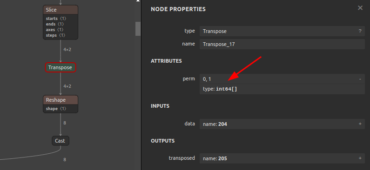This screenshot has width=370, height=170.
Task: Expand the data input 204 details
Action: (360, 124)
